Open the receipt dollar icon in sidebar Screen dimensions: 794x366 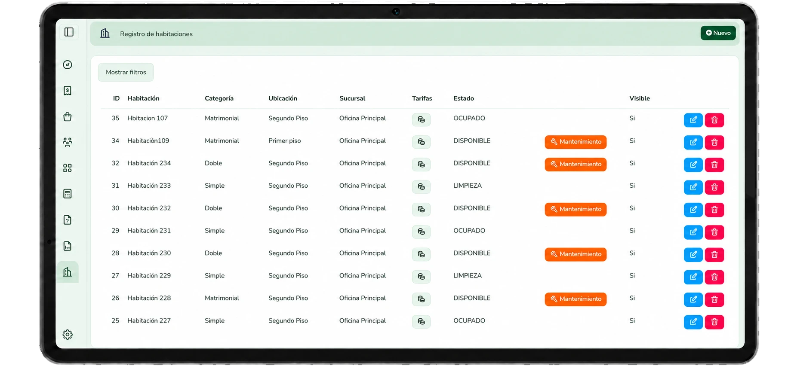click(68, 91)
